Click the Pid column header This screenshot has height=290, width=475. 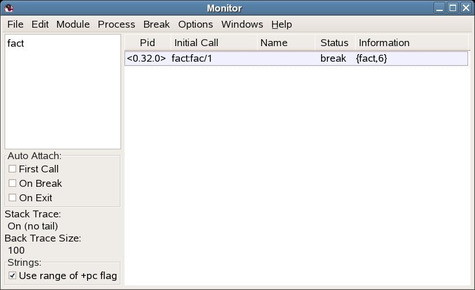(148, 43)
